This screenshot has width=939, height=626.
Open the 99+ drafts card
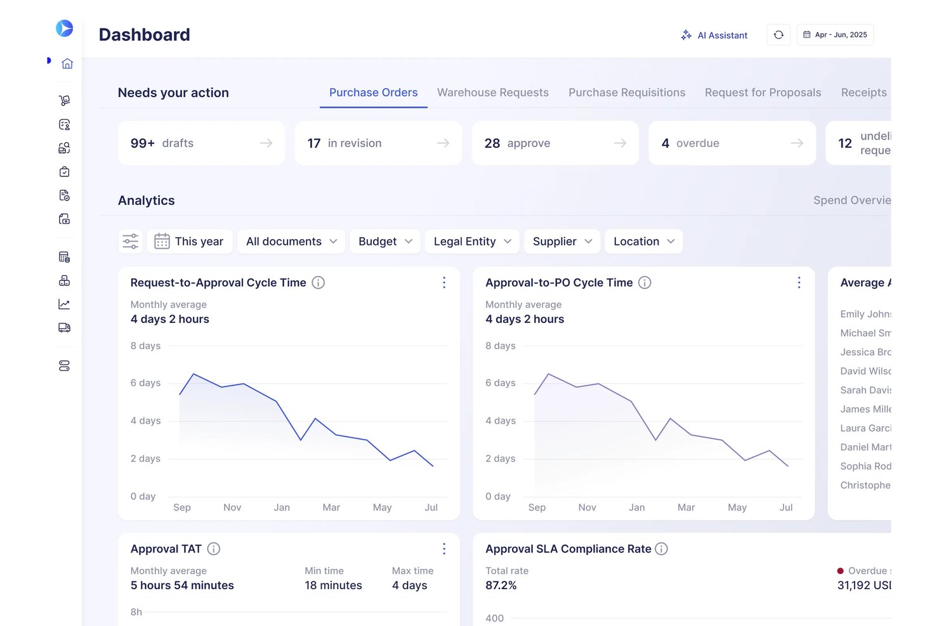pos(201,143)
